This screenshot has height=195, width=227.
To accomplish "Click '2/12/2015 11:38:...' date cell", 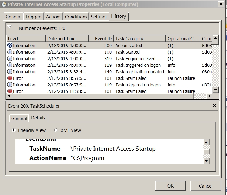I will click(x=67, y=91).
